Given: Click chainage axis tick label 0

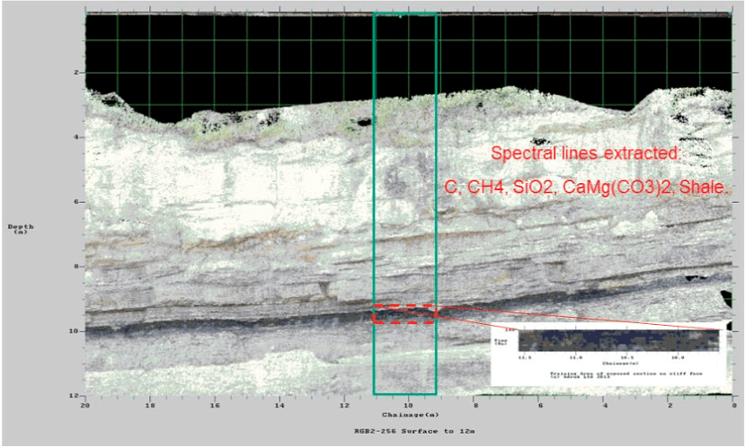Looking at the screenshot, I should click(x=733, y=406).
